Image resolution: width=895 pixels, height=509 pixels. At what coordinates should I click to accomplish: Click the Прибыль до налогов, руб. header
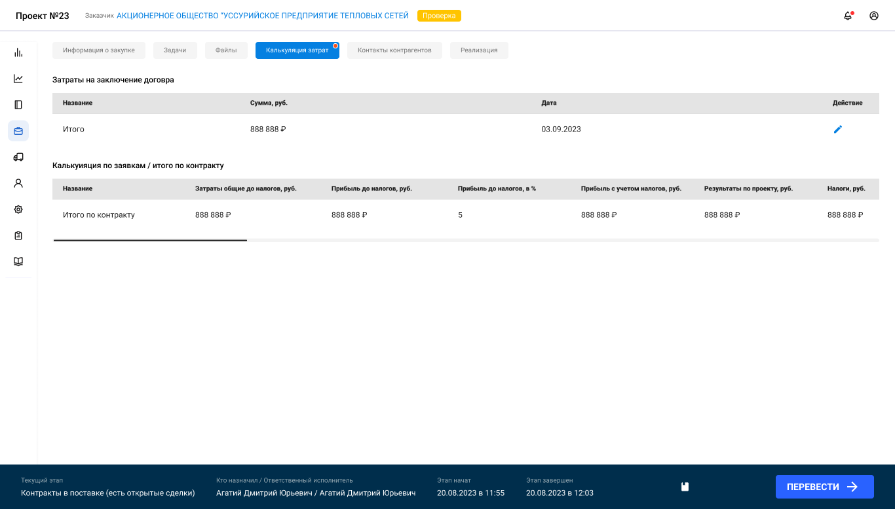click(x=371, y=188)
